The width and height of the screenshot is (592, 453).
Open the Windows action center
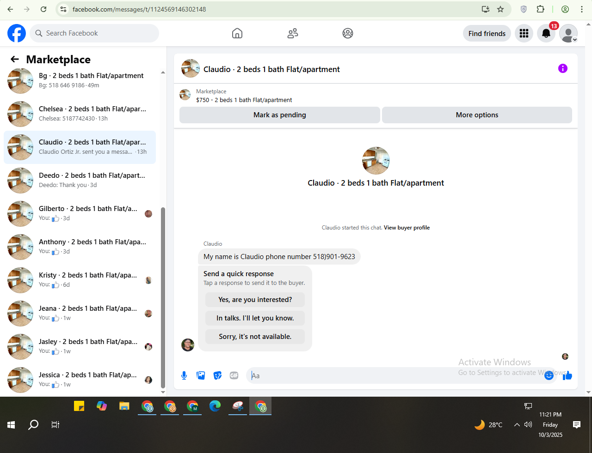[x=577, y=425]
